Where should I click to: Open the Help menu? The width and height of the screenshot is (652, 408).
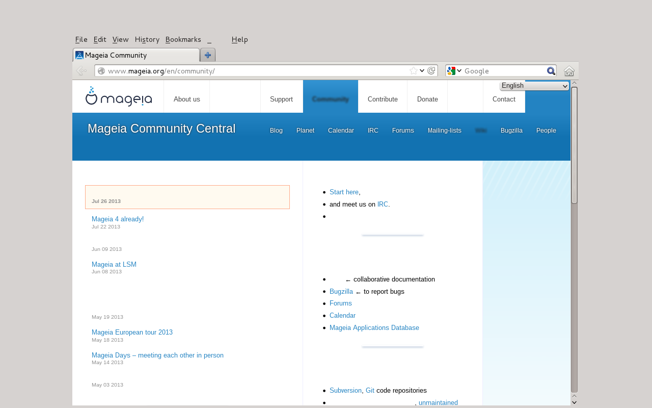(239, 40)
